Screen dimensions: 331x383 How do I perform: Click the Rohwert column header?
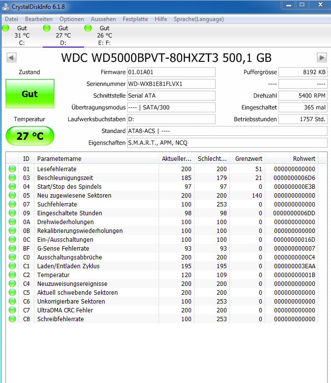292,158
